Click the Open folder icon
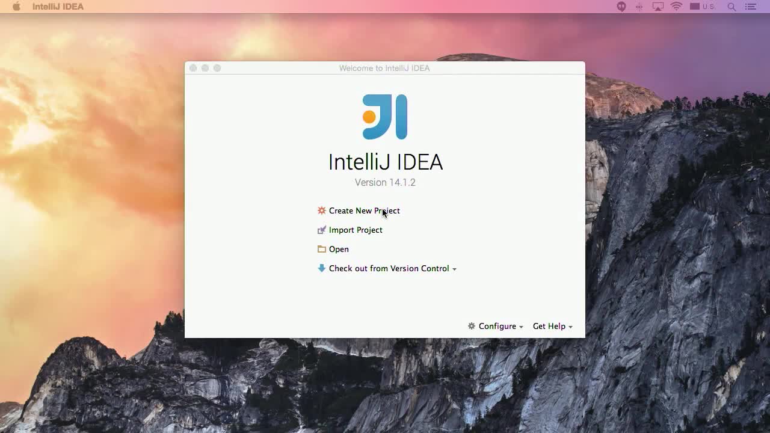 (322, 249)
